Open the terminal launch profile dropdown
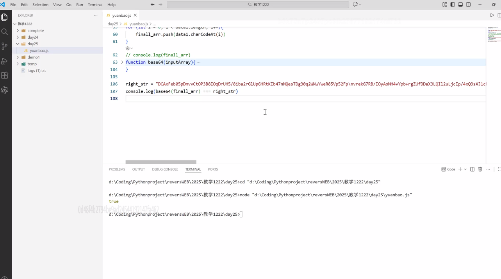This screenshot has width=501, height=279. click(465, 169)
